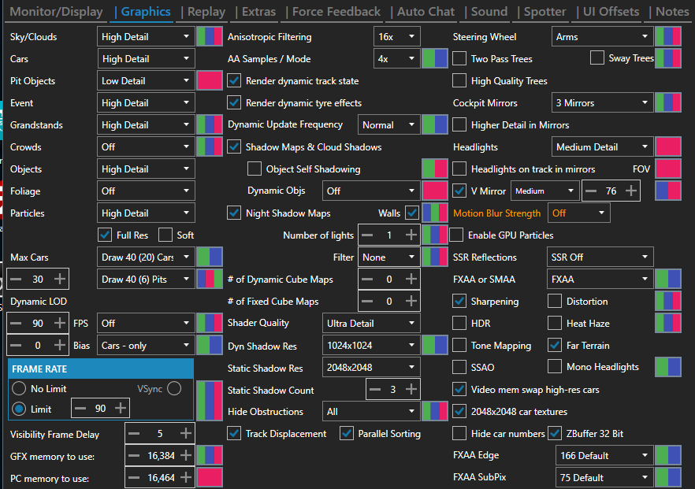
Task: Increase Visibility Frame Delay value
Action: [x=186, y=433]
